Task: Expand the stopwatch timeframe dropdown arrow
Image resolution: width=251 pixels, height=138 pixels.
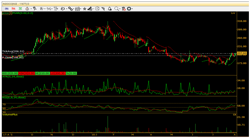Action: 31,9
